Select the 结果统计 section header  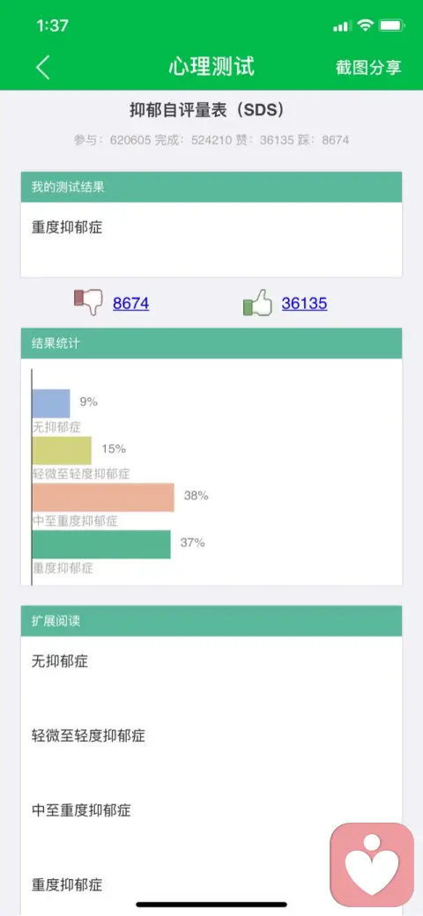click(x=211, y=343)
